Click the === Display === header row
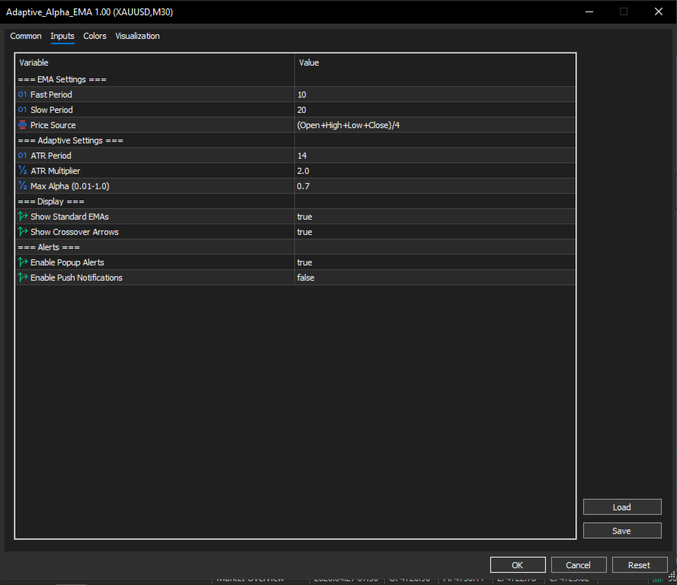Screen dimensions: 677x585 point(295,201)
